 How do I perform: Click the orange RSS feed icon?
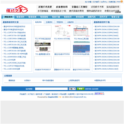122,2
